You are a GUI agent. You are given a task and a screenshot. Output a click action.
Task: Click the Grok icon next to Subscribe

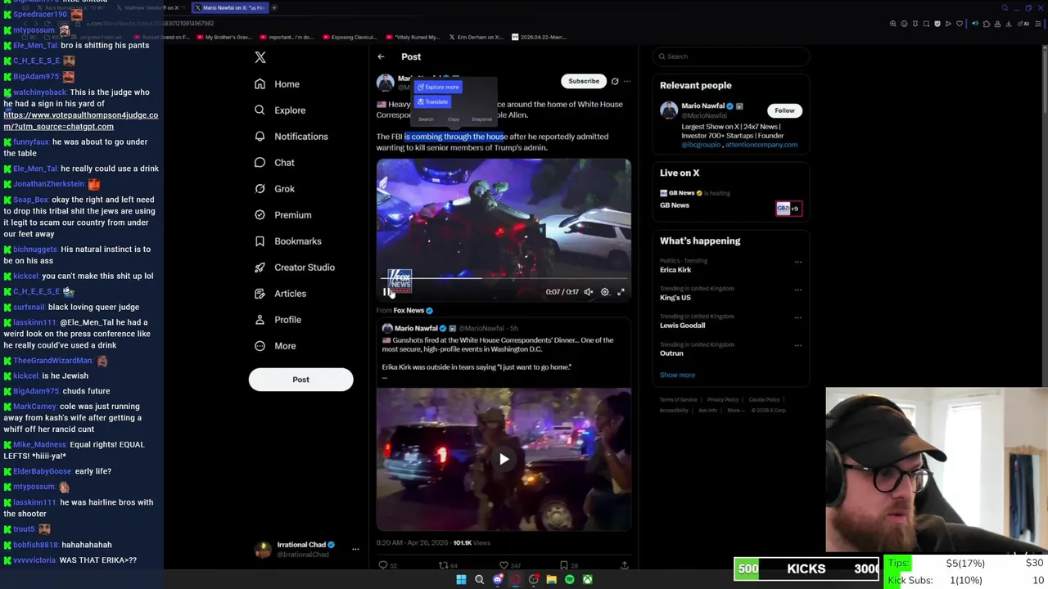click(615, 81)
